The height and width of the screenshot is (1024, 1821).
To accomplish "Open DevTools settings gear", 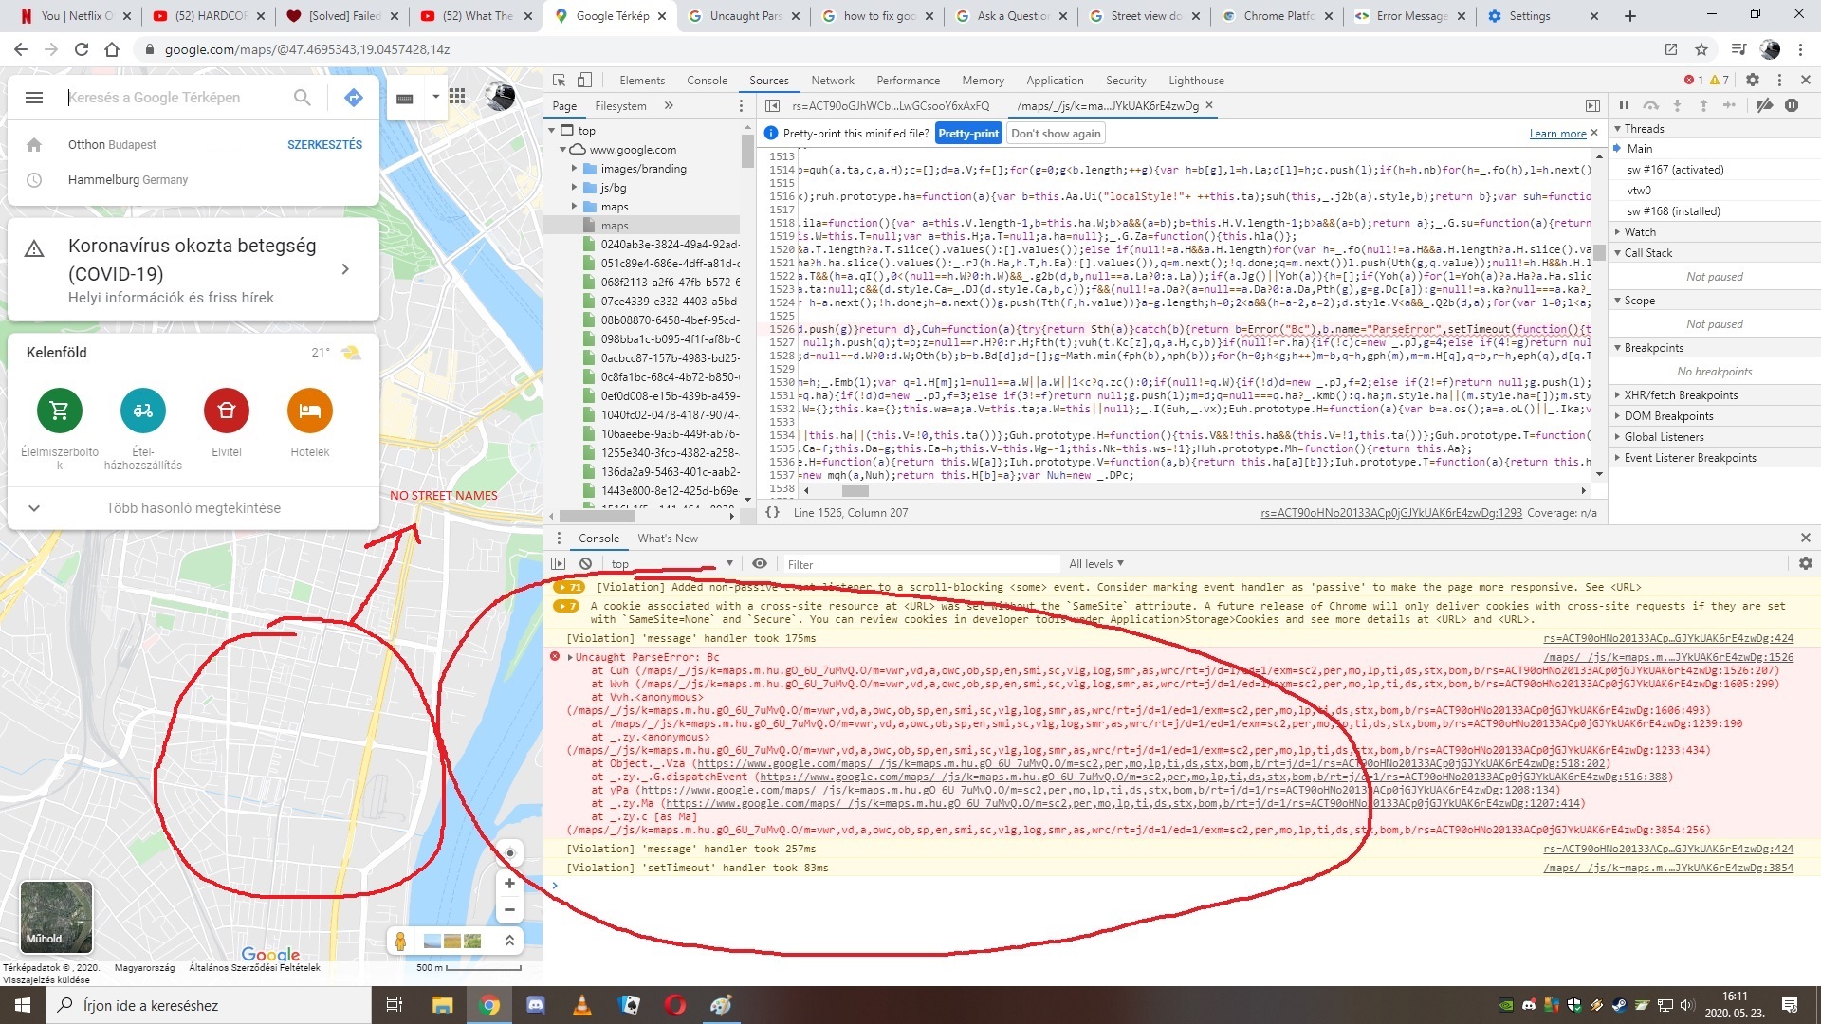I will coord(1753,81).
